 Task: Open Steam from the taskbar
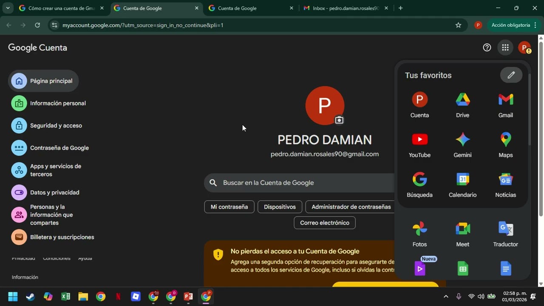30,297
